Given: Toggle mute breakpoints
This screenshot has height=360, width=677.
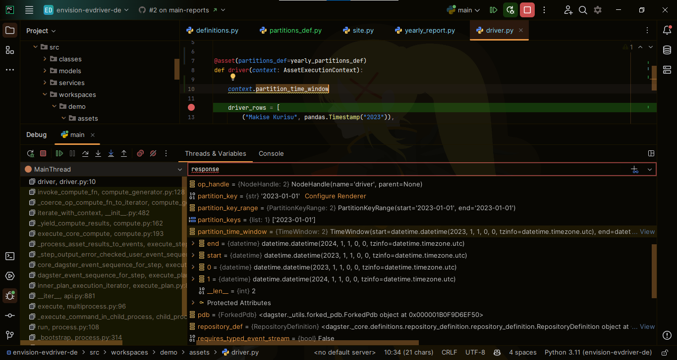Looking at the screenshot, I should click(153, 153).
